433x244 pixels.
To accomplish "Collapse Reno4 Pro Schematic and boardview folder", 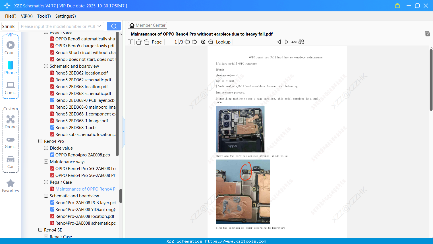I will pyautogui.click(x=46, y=196).
